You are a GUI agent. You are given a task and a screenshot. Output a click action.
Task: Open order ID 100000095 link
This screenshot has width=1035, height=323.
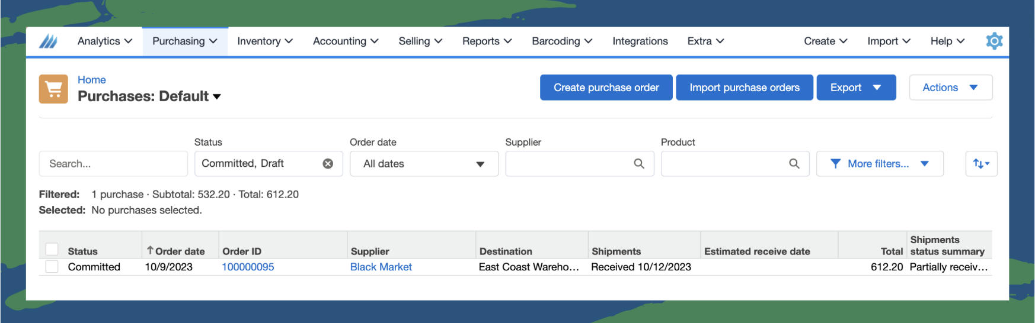pyautogui.click(x=248, y=267)
